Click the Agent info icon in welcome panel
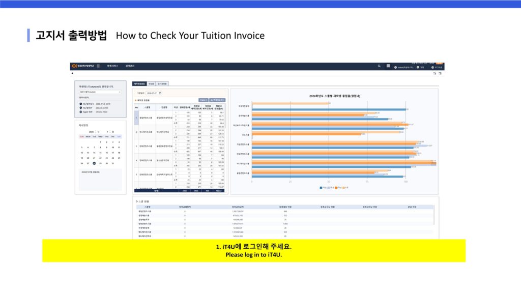Image resolution: width=521 pixels, height=293 pixels. (80, 112)
